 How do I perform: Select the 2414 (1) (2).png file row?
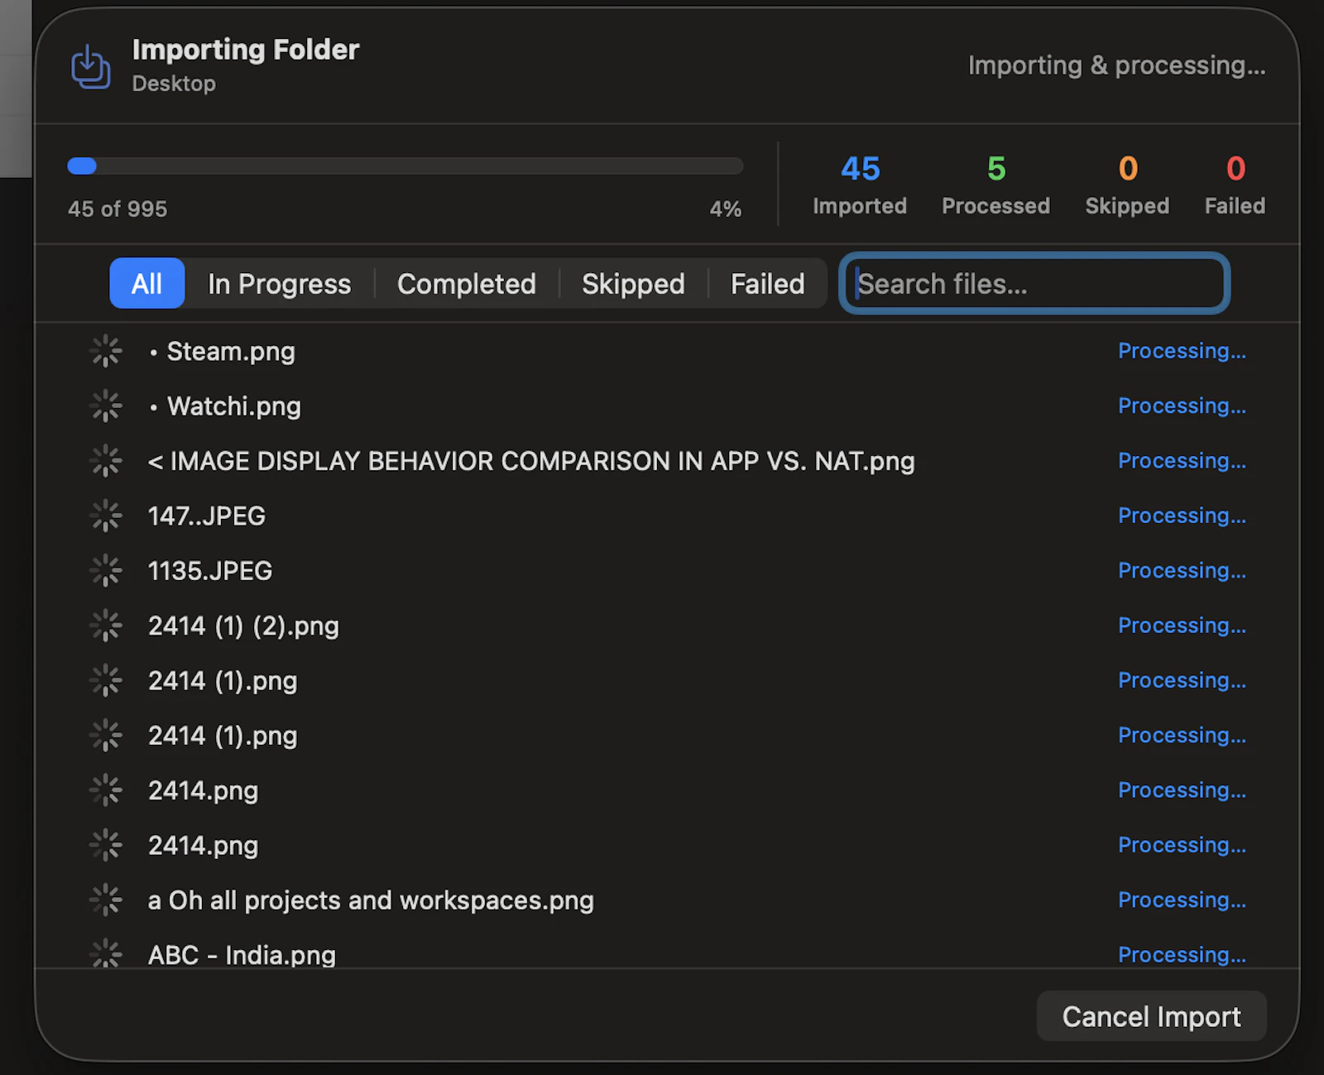tap(667, 626)
